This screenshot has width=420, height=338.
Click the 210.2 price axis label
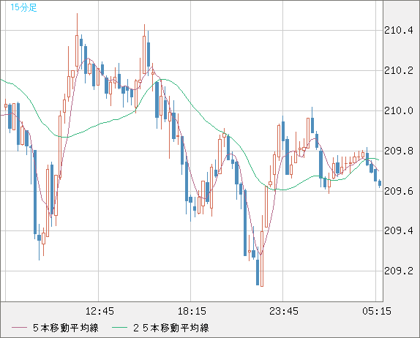tap(399, 71)
